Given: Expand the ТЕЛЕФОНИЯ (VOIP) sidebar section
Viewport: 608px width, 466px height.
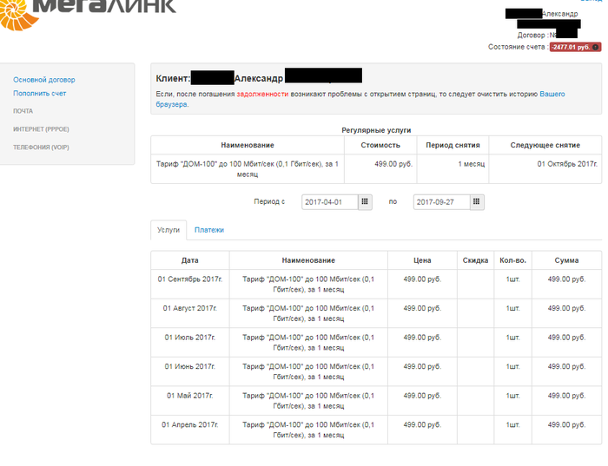Looking at the screenshot, I should (x=41, y=148).
